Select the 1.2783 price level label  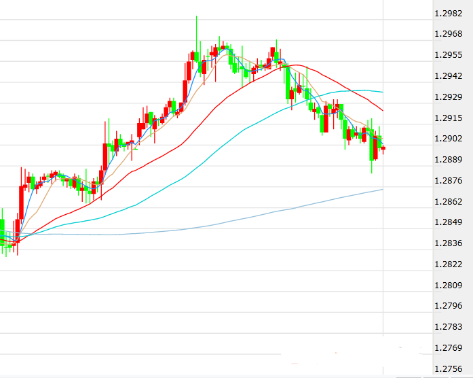coord(448,327)
